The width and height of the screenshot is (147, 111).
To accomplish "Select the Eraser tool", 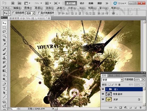I will tap(4, 66).
